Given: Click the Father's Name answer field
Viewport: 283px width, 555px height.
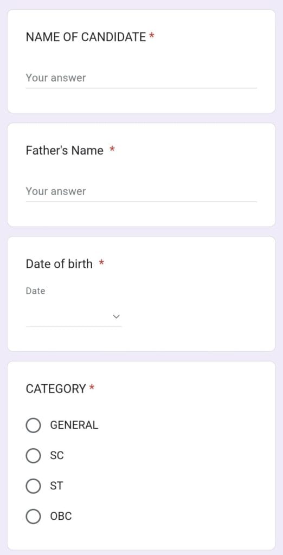Looking at the screenshot, I should [x=141, y=192].
